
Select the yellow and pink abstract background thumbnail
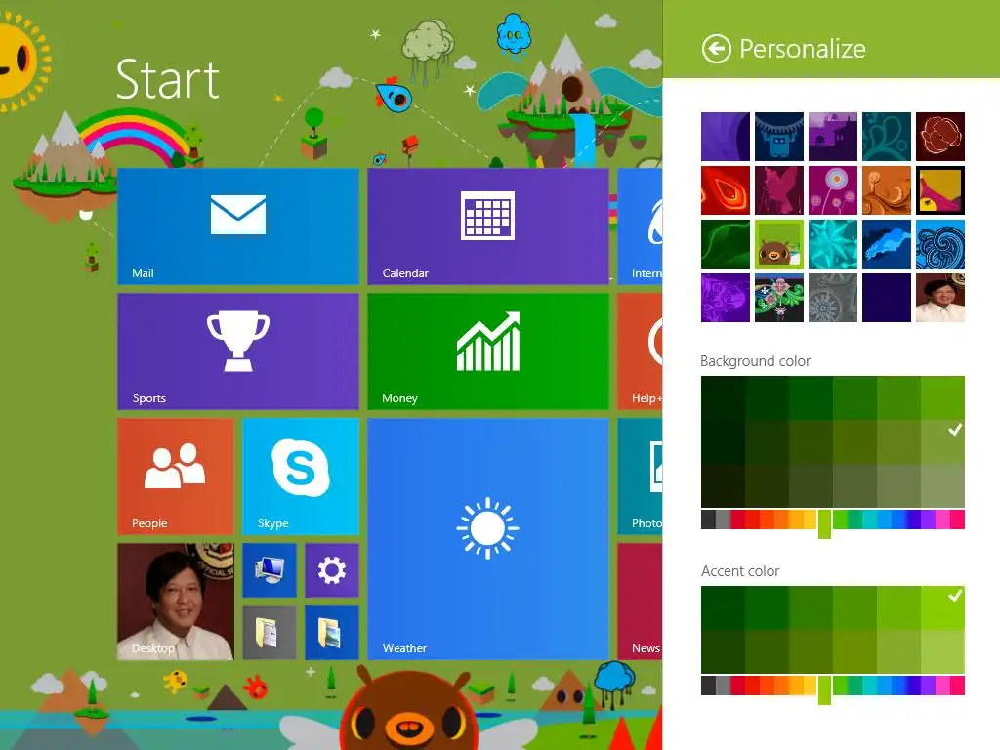point(940,190)
